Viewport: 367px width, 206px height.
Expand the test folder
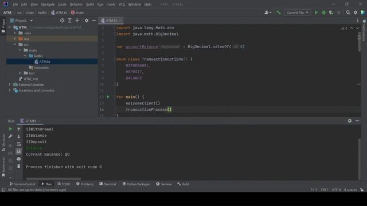[x=20, y=73]
